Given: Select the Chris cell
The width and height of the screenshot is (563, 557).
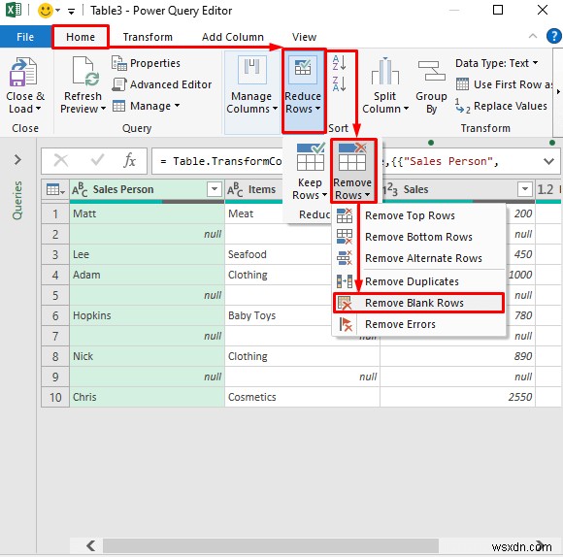Looking at the screenshot, I should click(x=147, y=397).
